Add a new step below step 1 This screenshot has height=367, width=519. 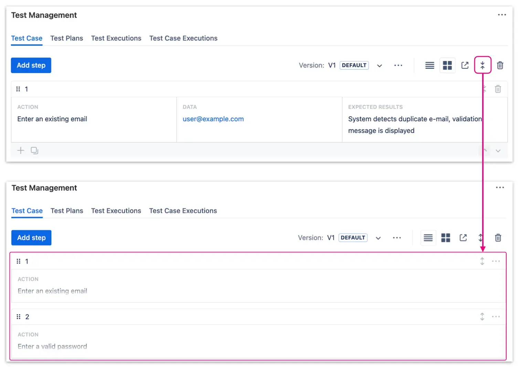20,150
